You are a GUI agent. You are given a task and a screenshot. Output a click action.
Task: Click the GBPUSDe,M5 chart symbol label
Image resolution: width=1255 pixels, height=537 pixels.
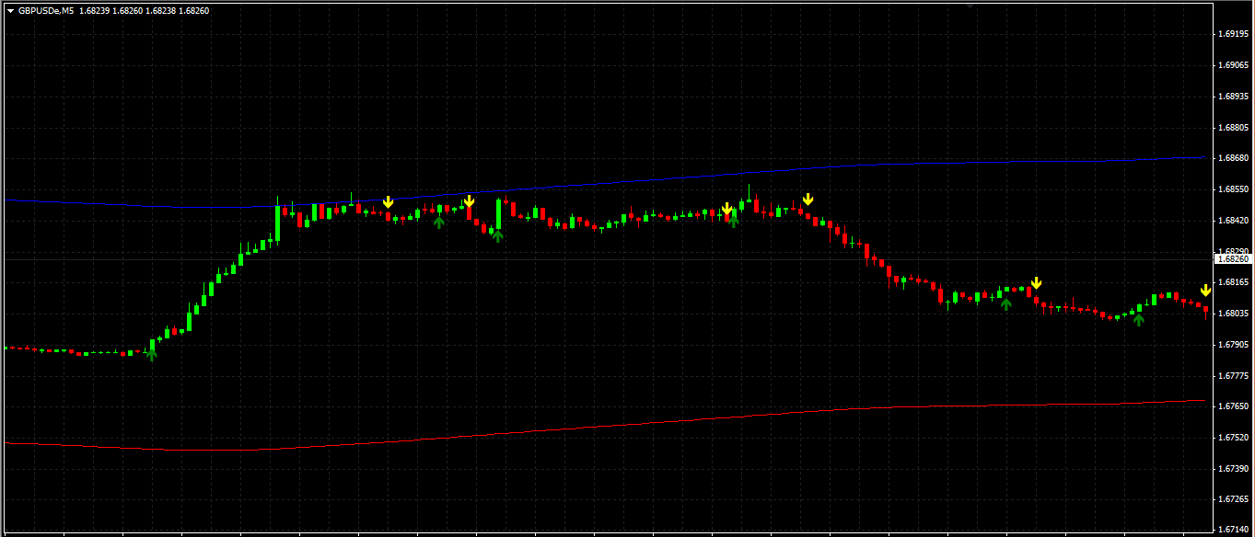point(46,11)
